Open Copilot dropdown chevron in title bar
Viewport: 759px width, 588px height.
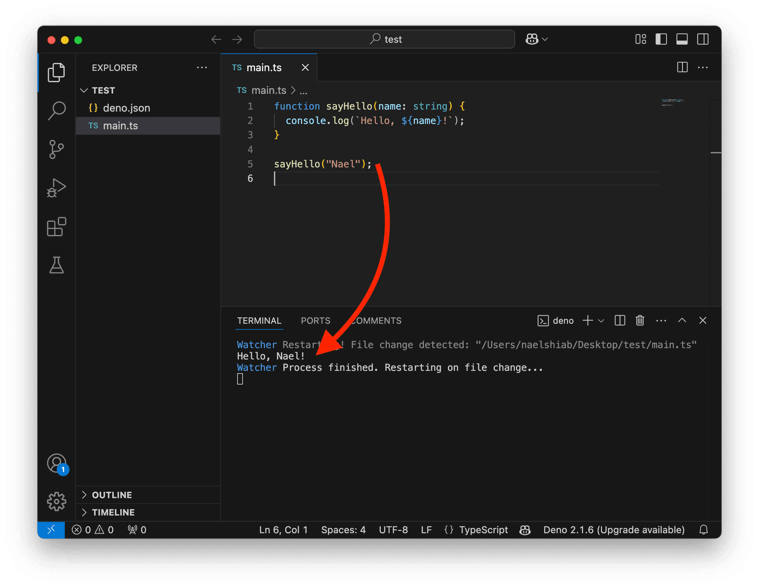click(x=545, y=39)
